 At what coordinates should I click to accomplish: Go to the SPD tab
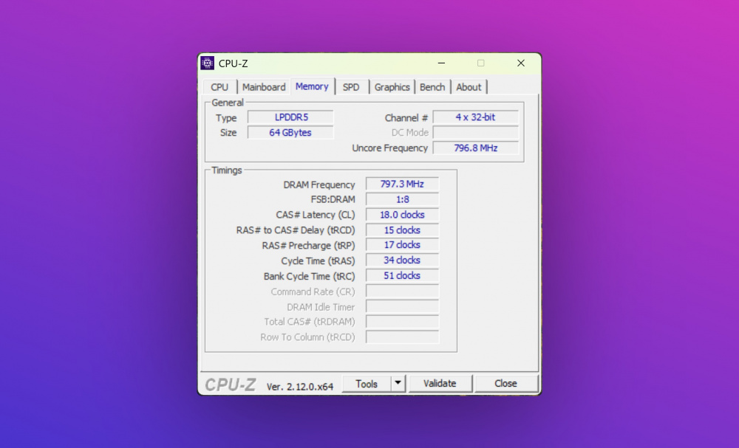(351, 87)
